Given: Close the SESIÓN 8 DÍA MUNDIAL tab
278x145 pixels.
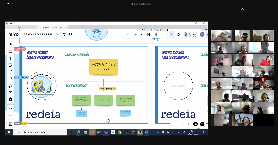Looking at the screenshot, I should [67, 27].
